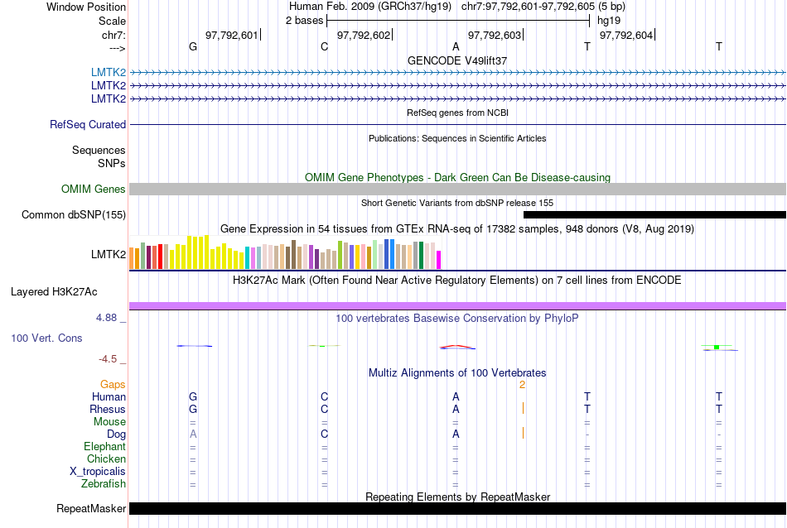
Task: Open the 100 Vert. Cons label
Action: [46, 338]
